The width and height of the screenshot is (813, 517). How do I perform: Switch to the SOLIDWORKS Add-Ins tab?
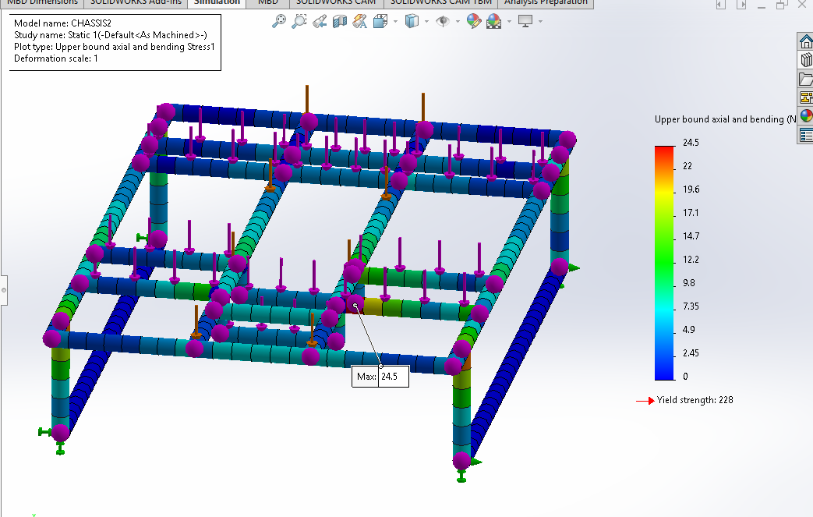click(x=136, y=2)
